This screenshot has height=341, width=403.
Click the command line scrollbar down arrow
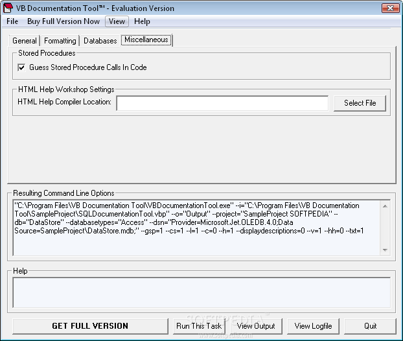[x=385, y=250]
